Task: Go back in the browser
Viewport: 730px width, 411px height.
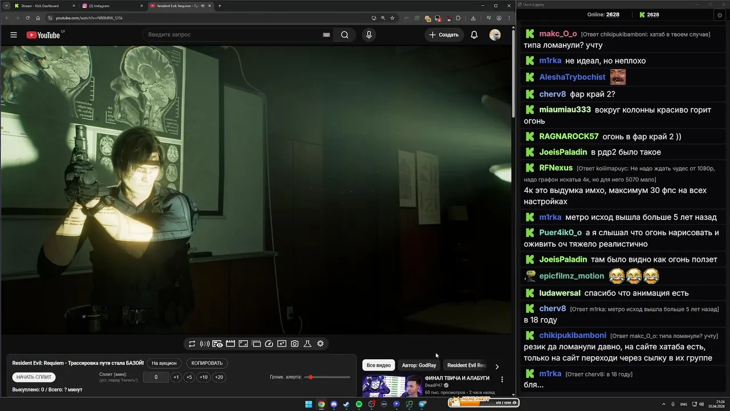Action: pyautogui.click(x=7, y=18)
